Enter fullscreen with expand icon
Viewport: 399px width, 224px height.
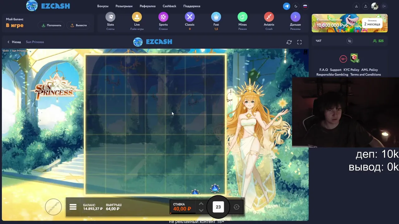pyautogui.click(x=299, y=42)
